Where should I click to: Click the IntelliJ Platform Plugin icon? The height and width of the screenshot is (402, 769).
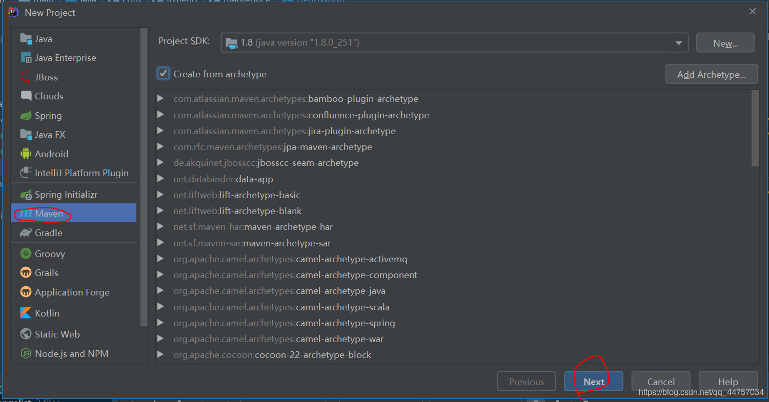26,173
